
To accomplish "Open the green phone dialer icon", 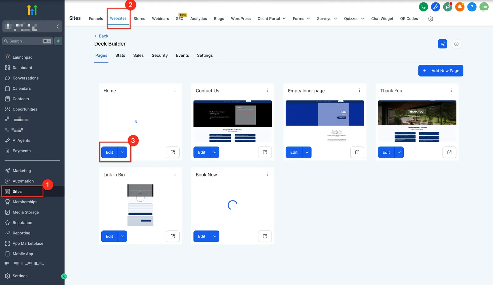I will click(423, 7).
